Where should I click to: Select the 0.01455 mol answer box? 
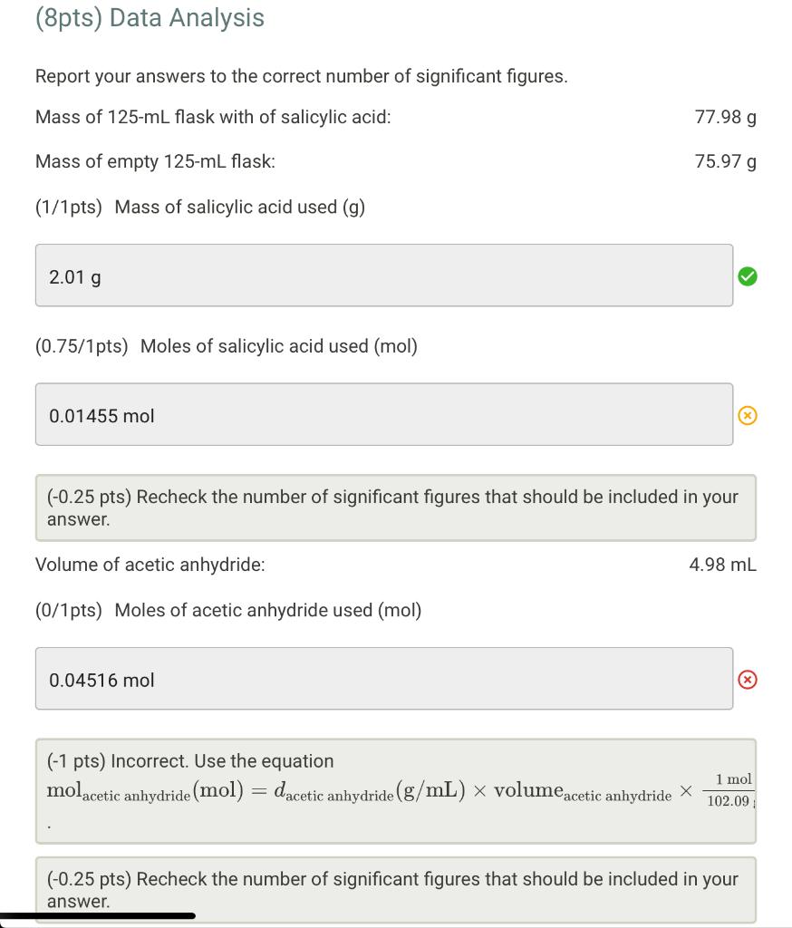(383, 414)
